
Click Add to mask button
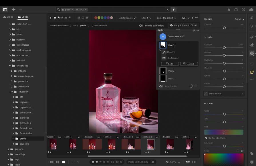click(x=170, y=64)
